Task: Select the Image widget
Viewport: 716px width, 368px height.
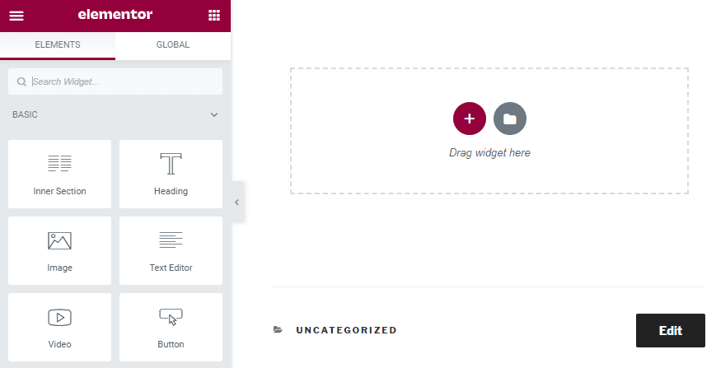Action: point(60,251)
